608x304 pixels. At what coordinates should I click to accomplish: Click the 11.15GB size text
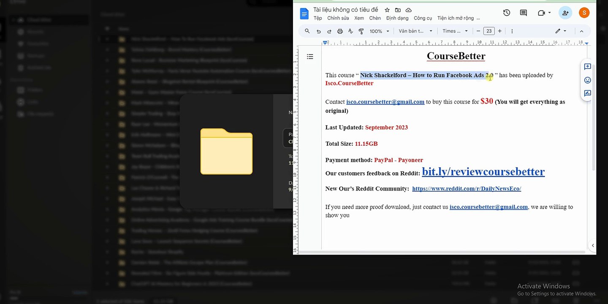(366, 144)
